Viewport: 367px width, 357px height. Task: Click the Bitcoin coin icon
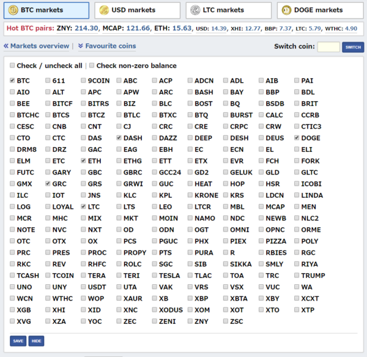(13, 10)
